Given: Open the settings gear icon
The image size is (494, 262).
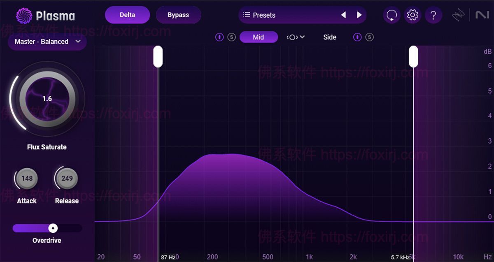Looking at the screenshot, I should pyautogui.click(x=412, y=15).
